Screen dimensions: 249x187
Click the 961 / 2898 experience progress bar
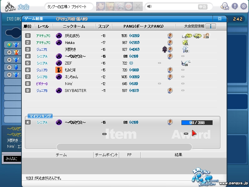click(197, 122)
